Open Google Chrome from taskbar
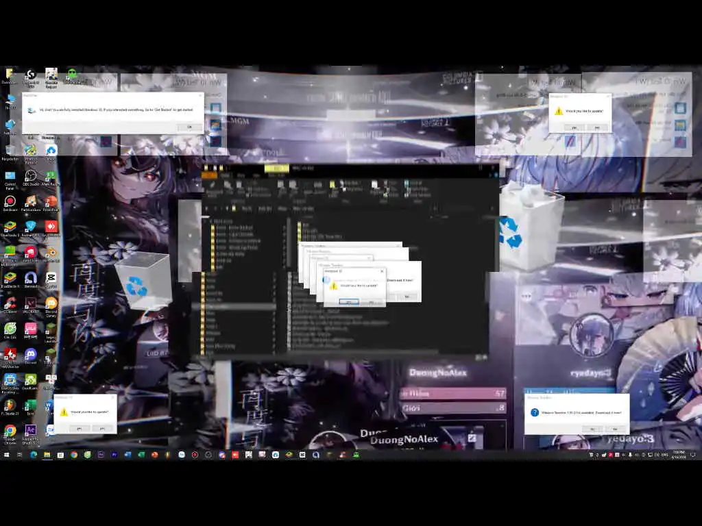This screenshot has height=526, width=702. 74,455
